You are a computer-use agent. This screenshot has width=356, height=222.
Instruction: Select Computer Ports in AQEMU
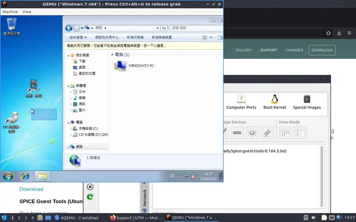click(x=241, y=102)
